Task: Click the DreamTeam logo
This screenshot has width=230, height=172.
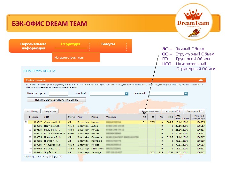Action: tap(194, 22)
